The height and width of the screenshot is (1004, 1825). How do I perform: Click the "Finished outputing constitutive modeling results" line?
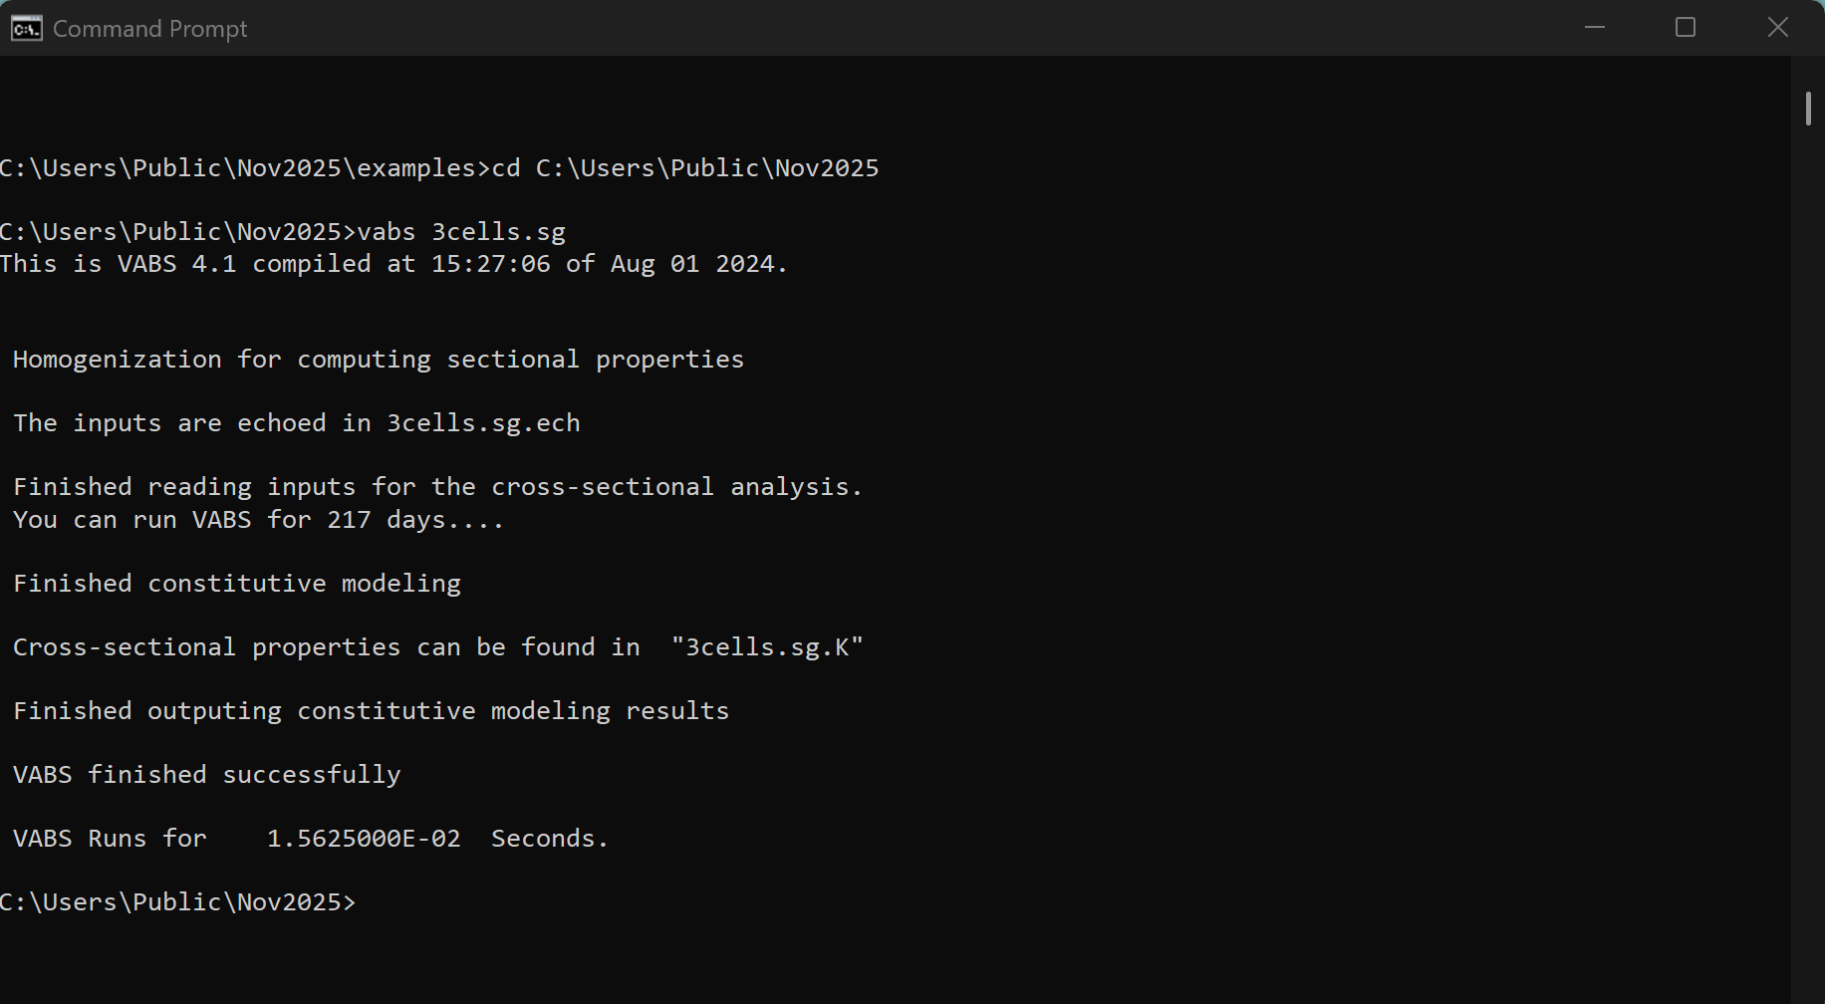pyautogui.click(x=371, y=711)
